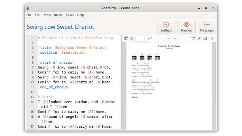Open the File menu

(29, 15)
